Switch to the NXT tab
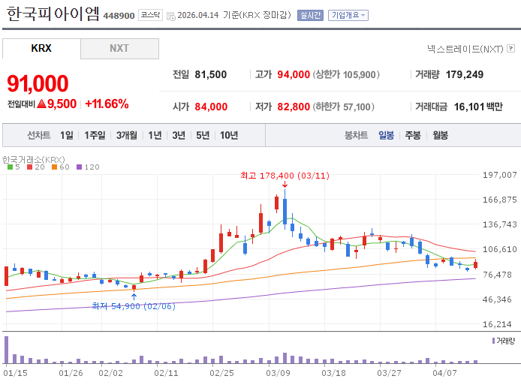521x385 pixels. coord(119,49)
